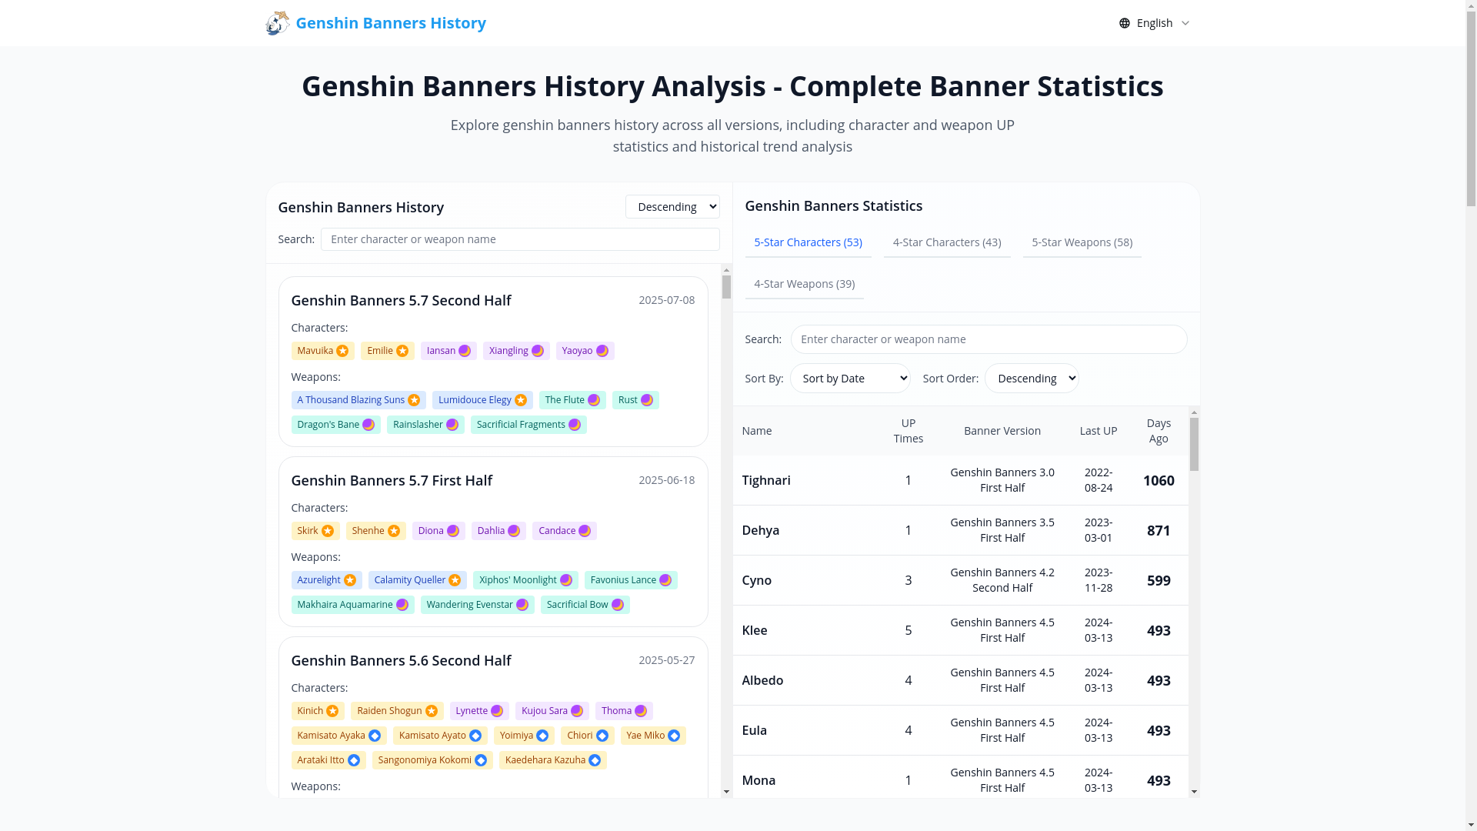
Task: Click the Candace character tag
Action: 565,531
